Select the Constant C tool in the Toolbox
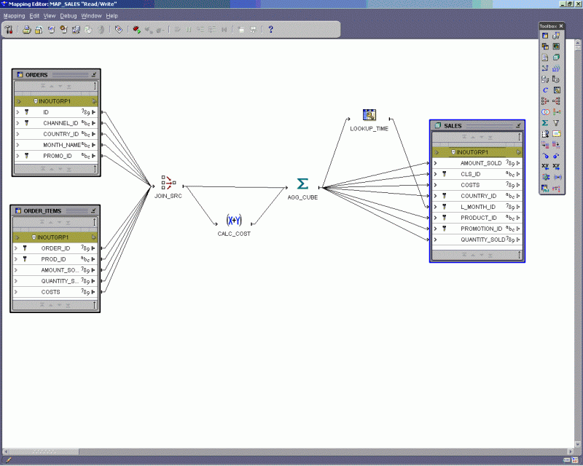Image resolution: width=583 pixels, height=466 pixels. [545, 90]
